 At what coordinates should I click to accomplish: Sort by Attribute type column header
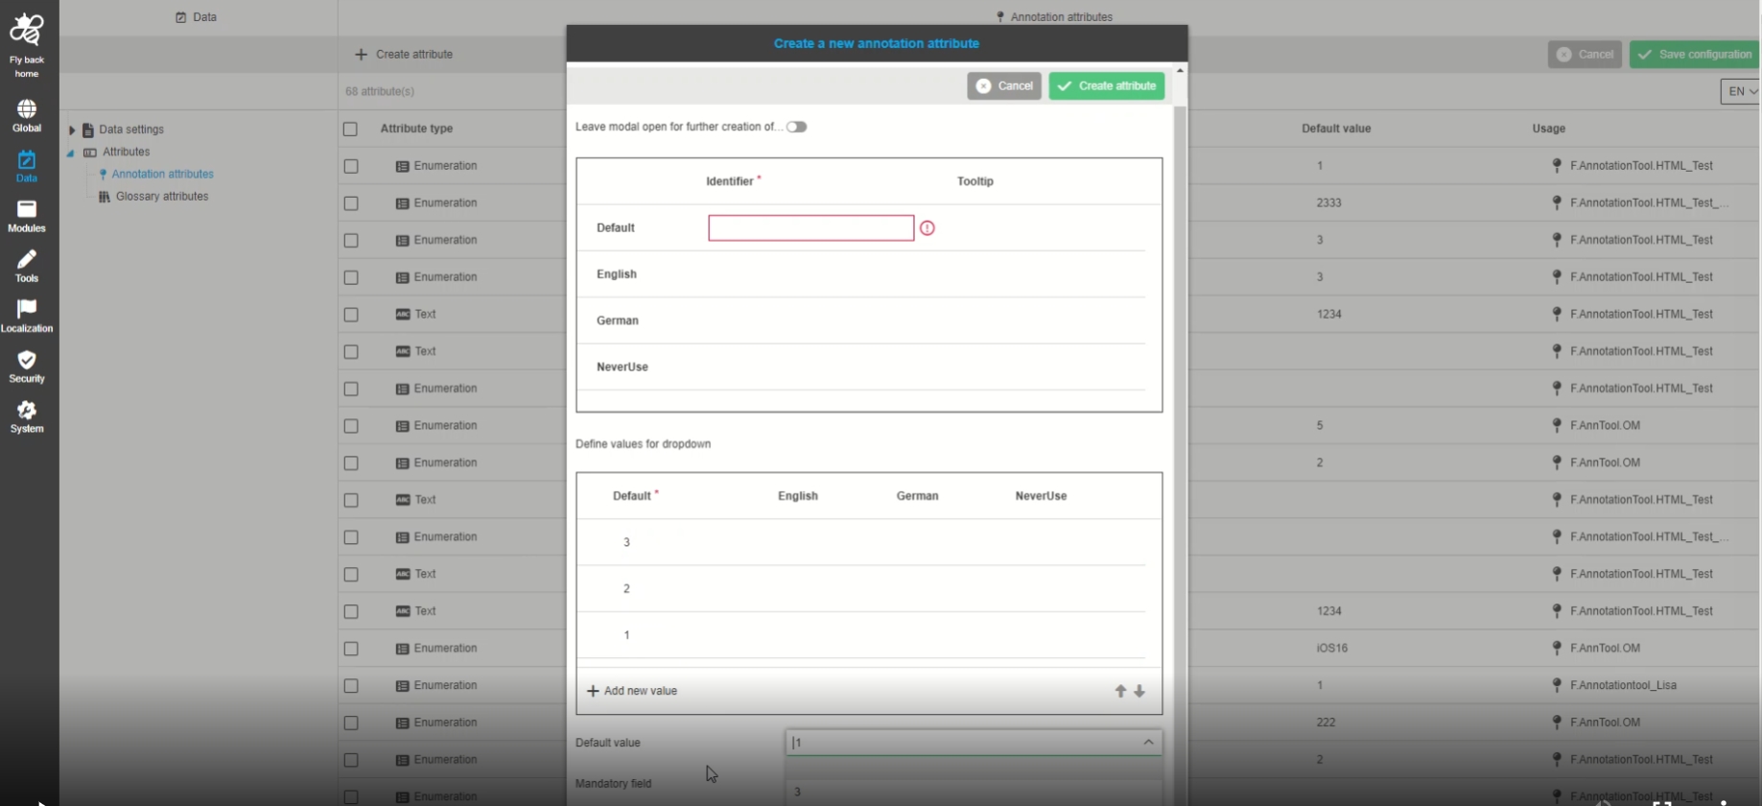pyautogui.click(x=416, y=129)
